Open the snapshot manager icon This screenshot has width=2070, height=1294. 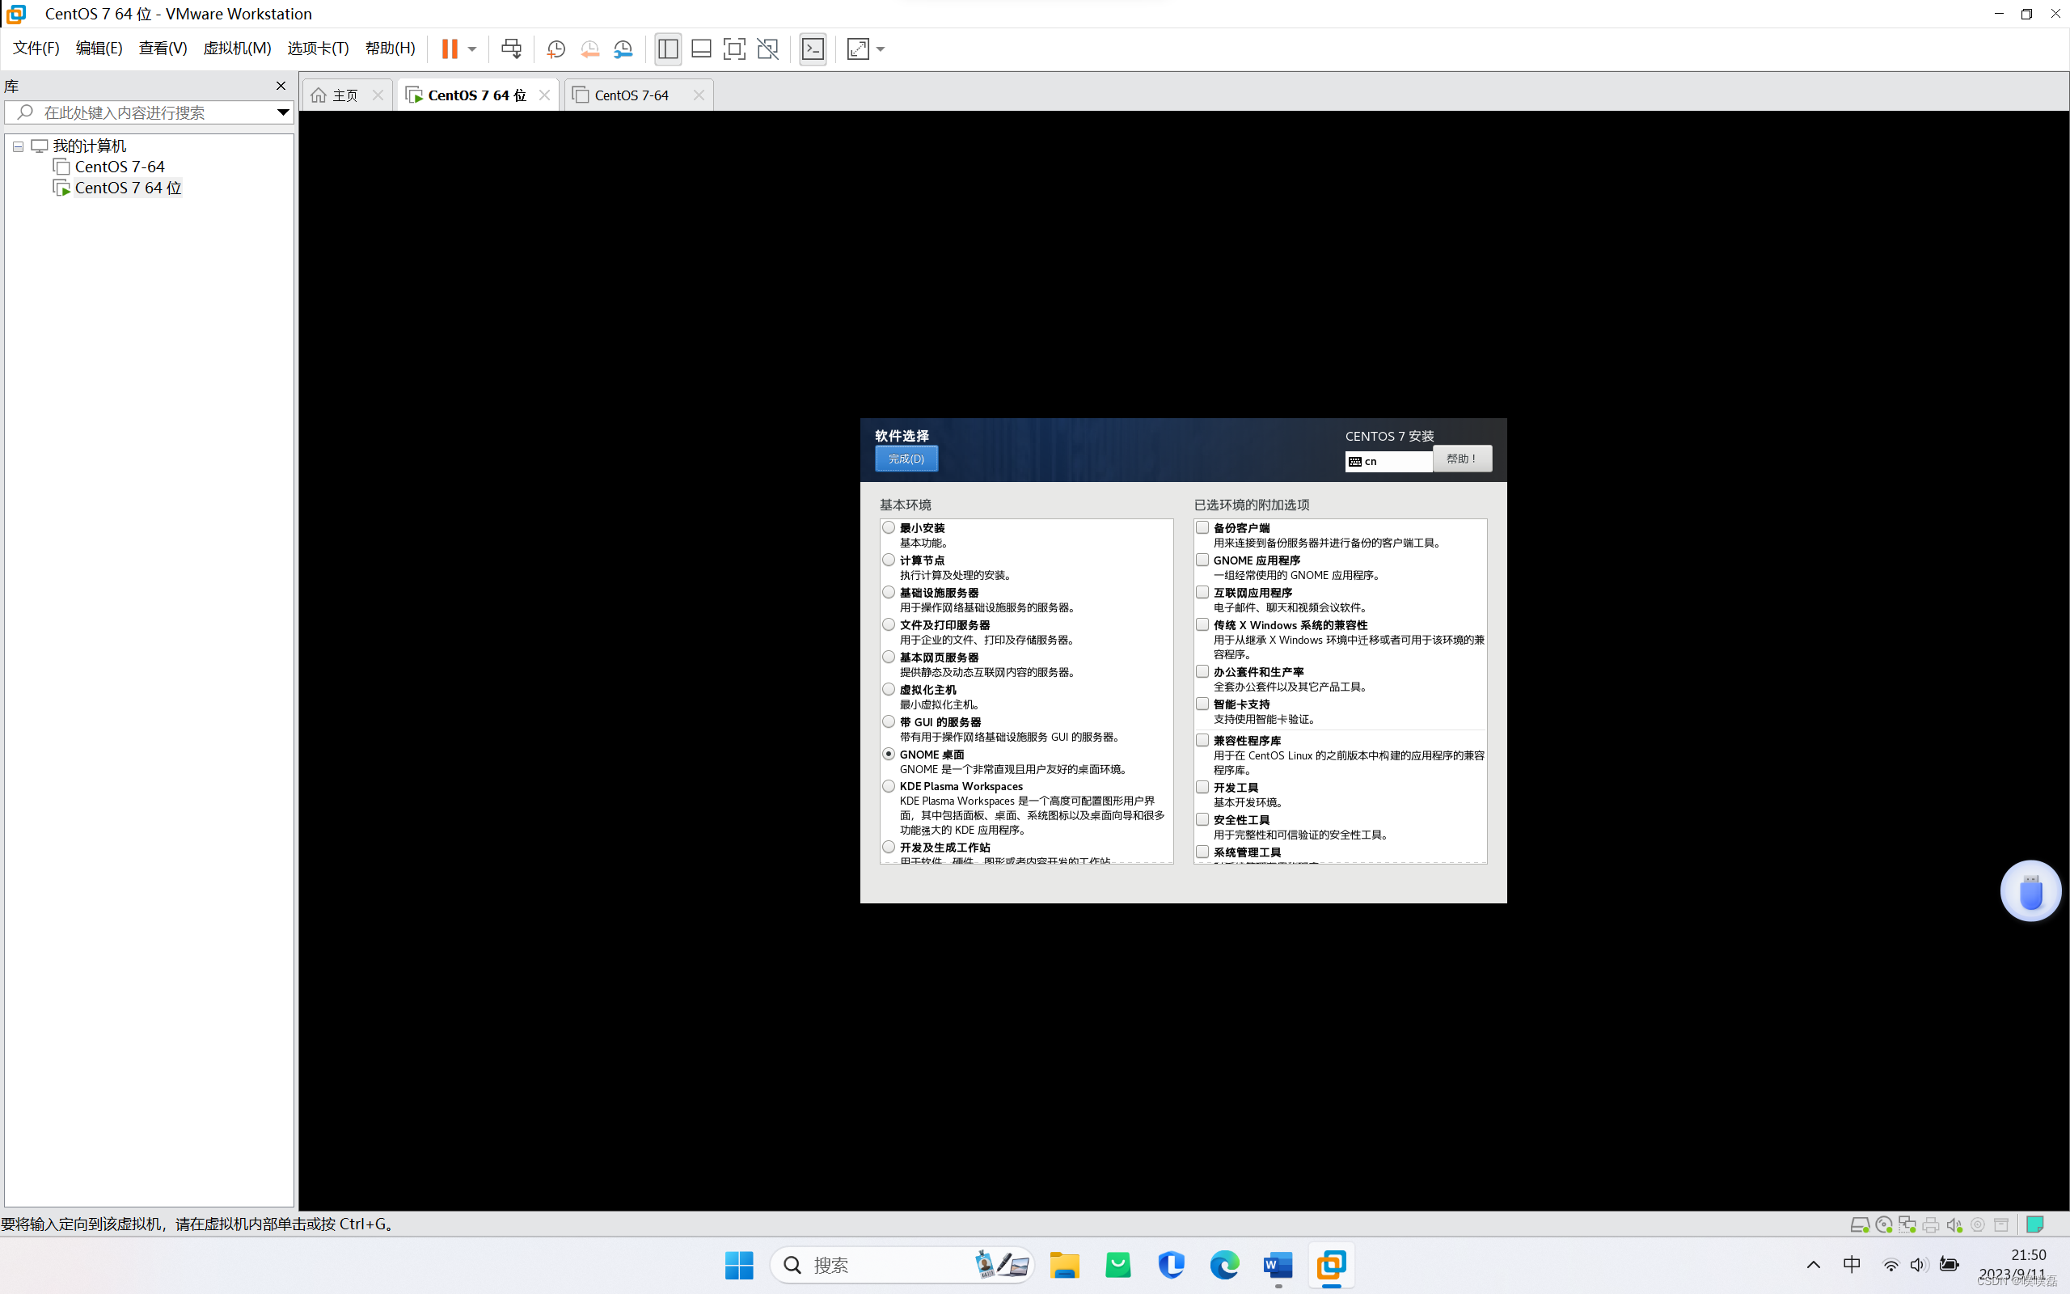pos(623,49)
